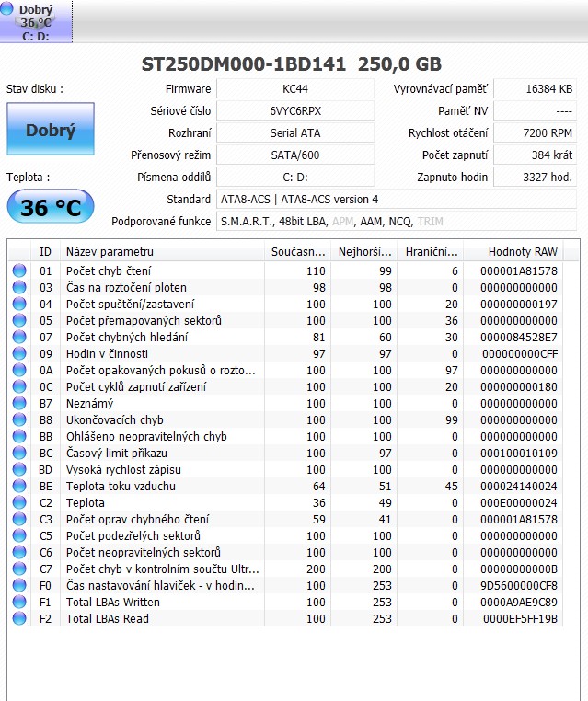Select the 'Teplota toku vzduchu' parameter name

pyautogui.click(x=121, y=486)
